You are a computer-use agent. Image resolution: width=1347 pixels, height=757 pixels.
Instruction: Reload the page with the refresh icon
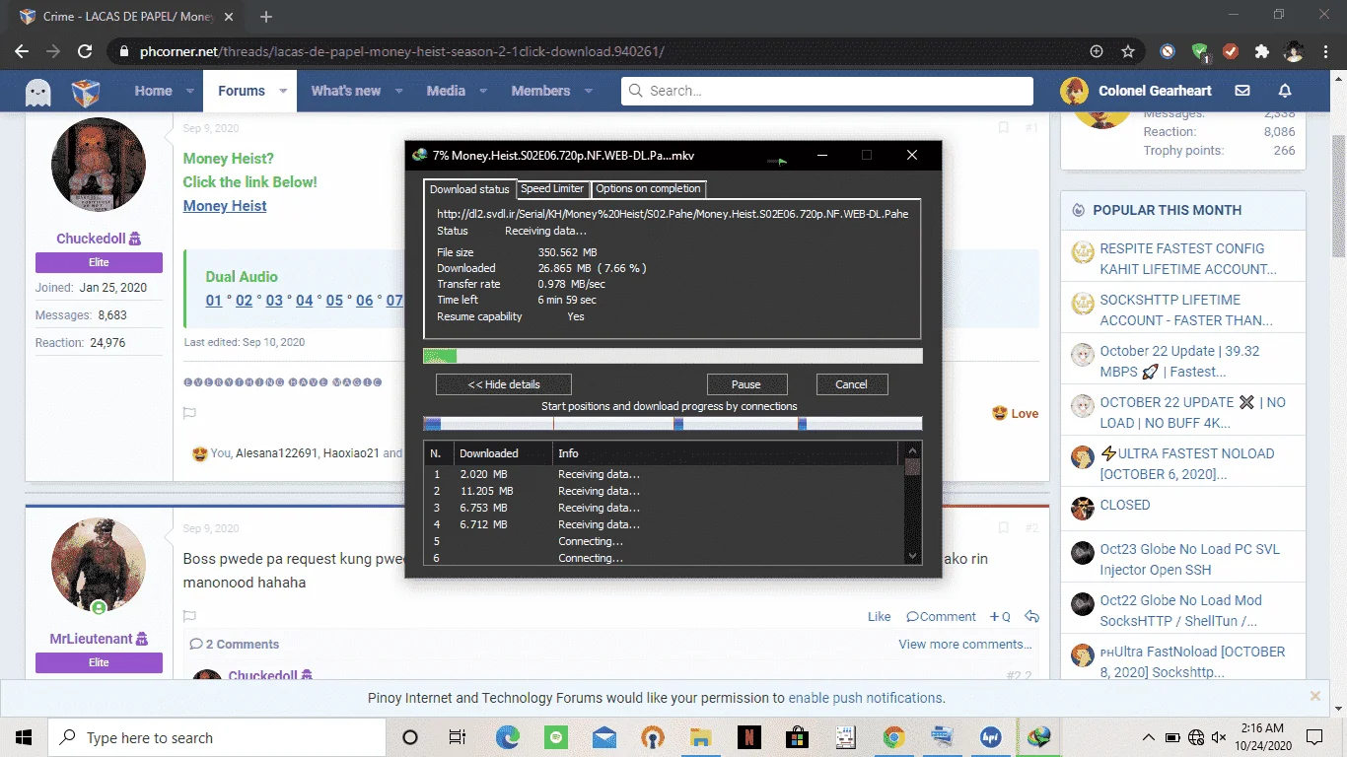coord(85,51)
